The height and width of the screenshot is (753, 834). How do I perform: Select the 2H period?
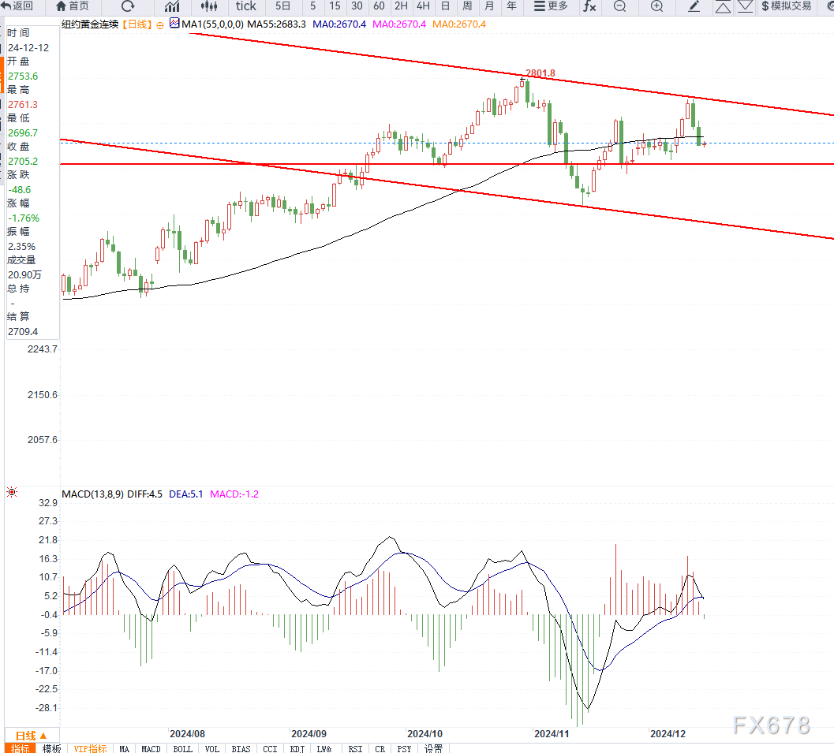(401, 6)
